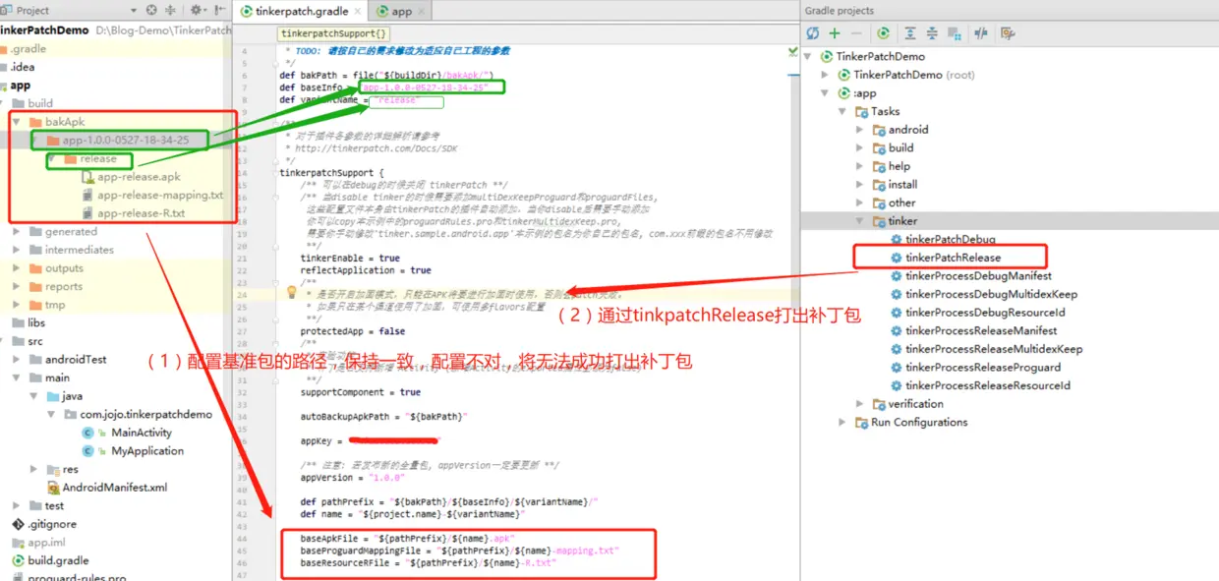Screen dimensions: 1219x581
Task: Open MyApplication class in project tree
Action: click(147, 451)
